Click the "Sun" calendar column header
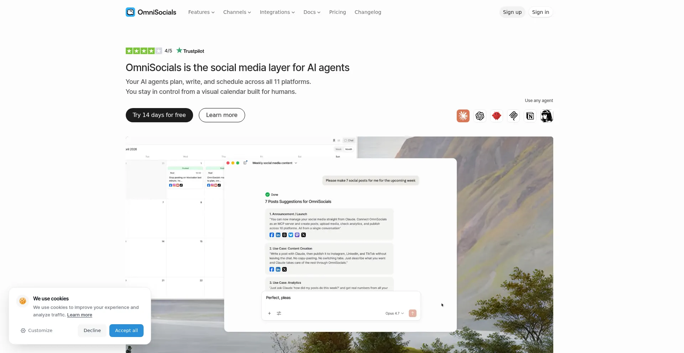 pos(338,157)
